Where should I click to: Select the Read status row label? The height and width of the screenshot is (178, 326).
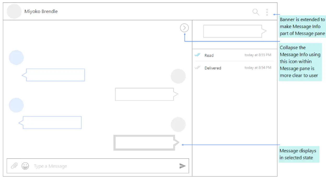point(209,55)
